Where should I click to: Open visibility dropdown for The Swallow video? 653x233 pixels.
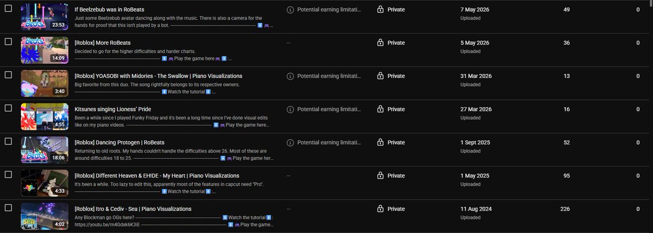tap(391, 76)
